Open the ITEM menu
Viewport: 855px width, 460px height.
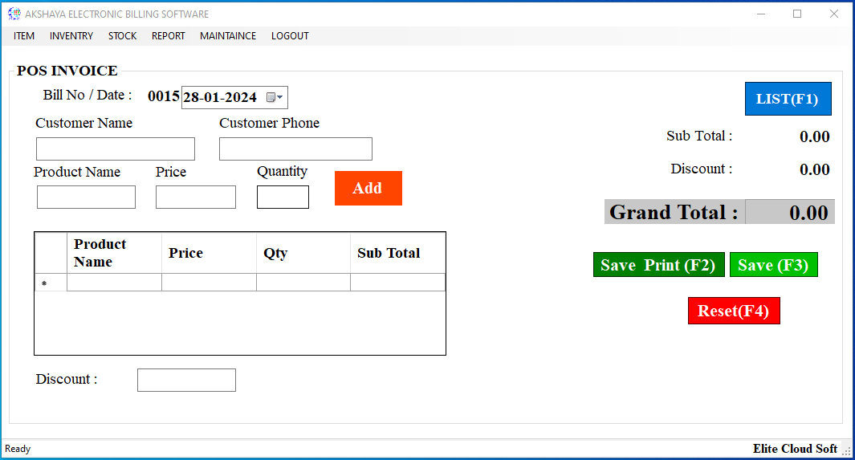(24, 36)
